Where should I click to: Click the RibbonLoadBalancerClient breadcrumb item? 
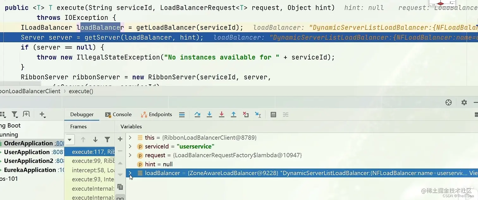point(30,91)
